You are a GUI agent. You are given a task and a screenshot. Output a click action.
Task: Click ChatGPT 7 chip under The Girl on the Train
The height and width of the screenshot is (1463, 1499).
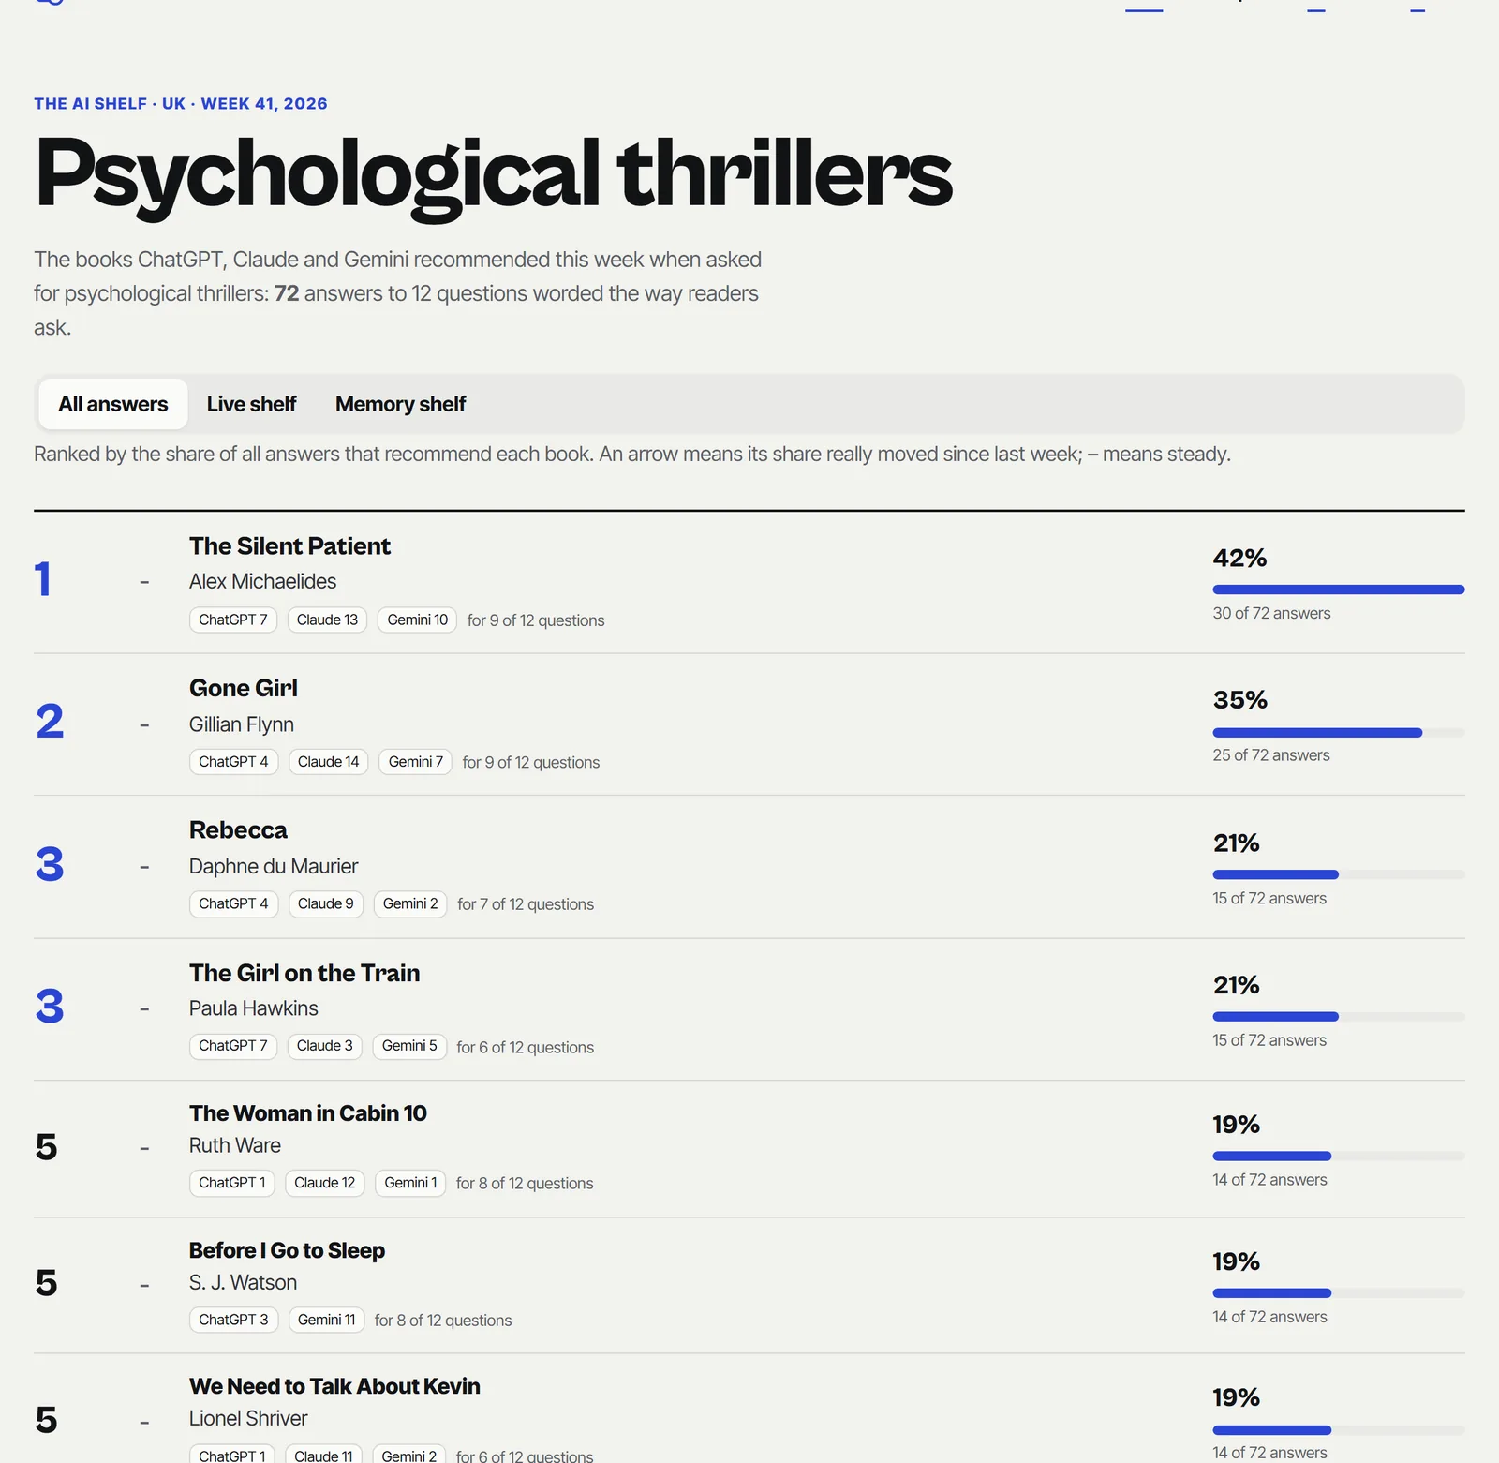coord(233,1046)
